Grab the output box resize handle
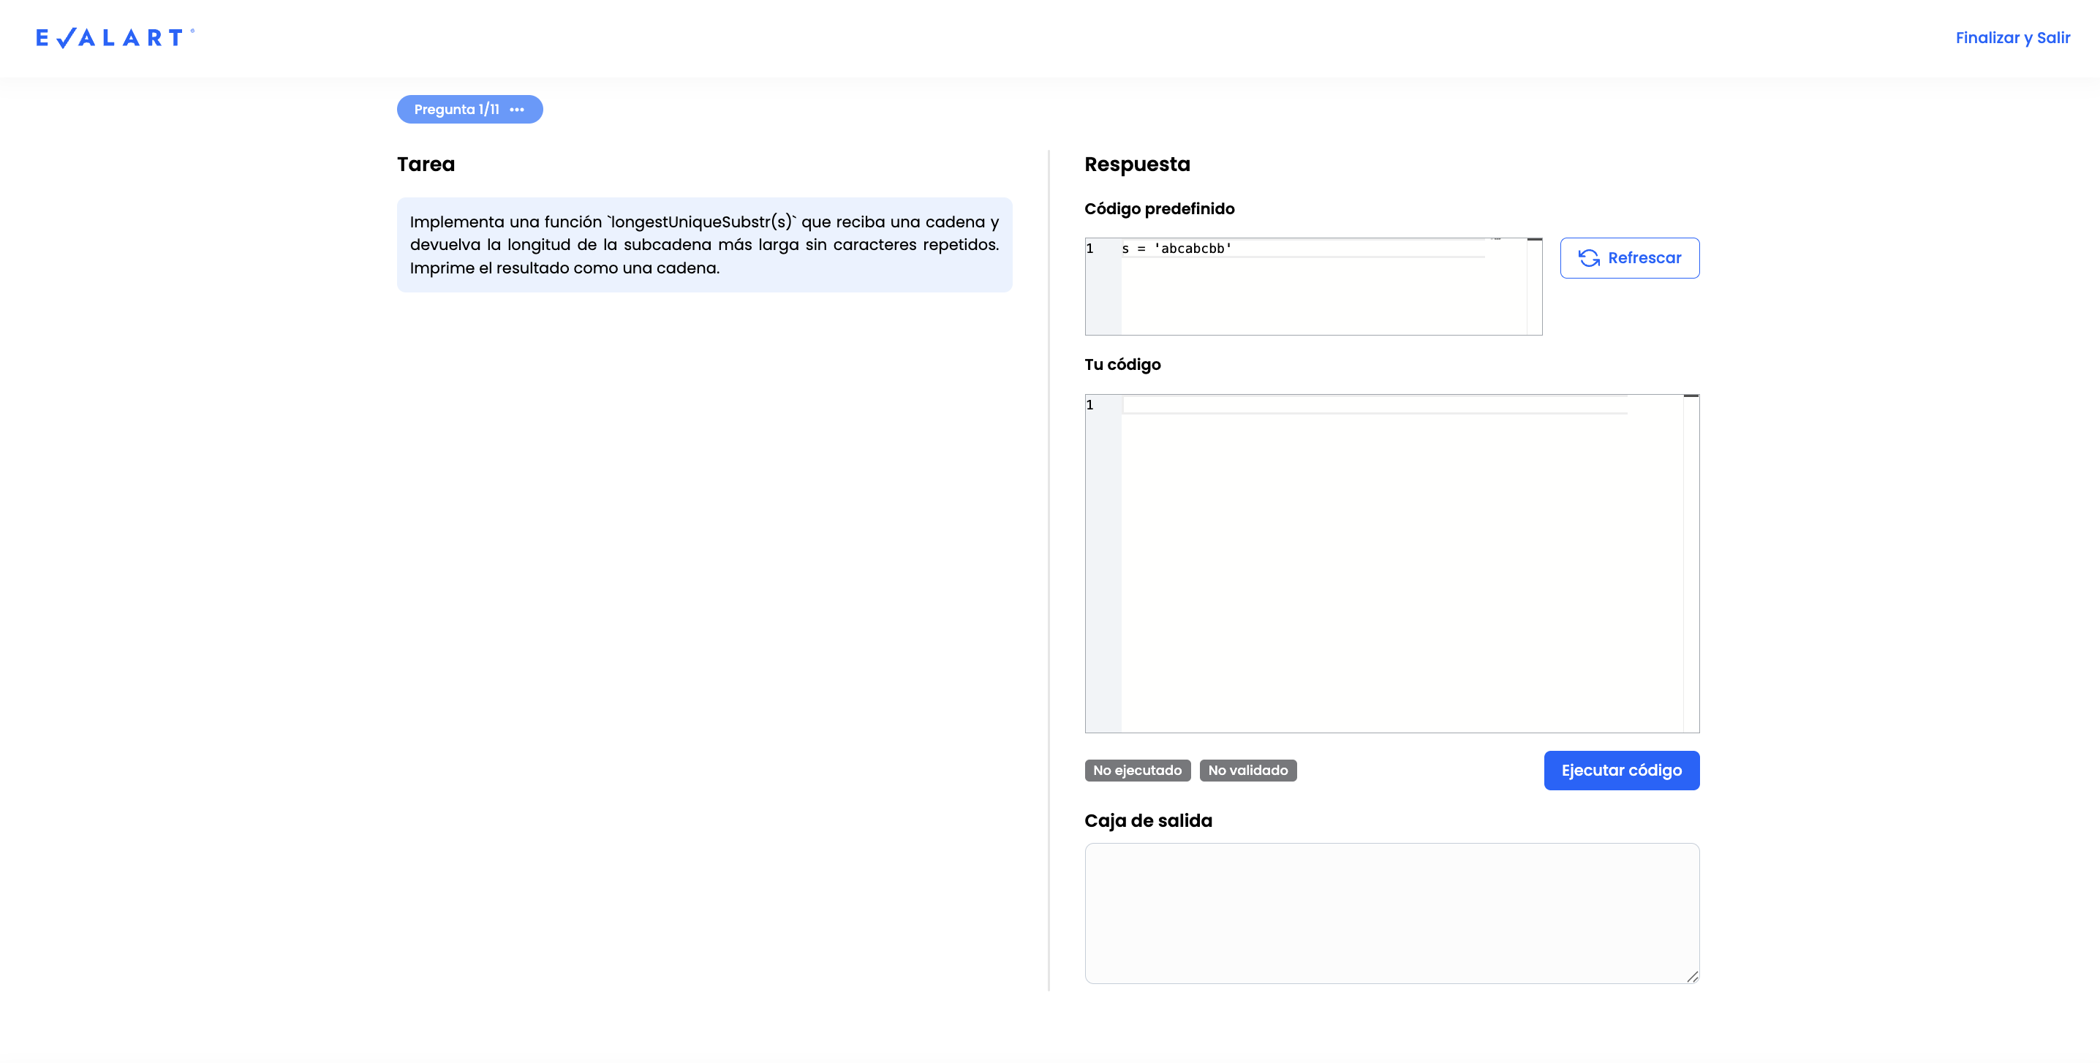Viewport: 2100px width, 1063px height. click(x=1693, y=976)
